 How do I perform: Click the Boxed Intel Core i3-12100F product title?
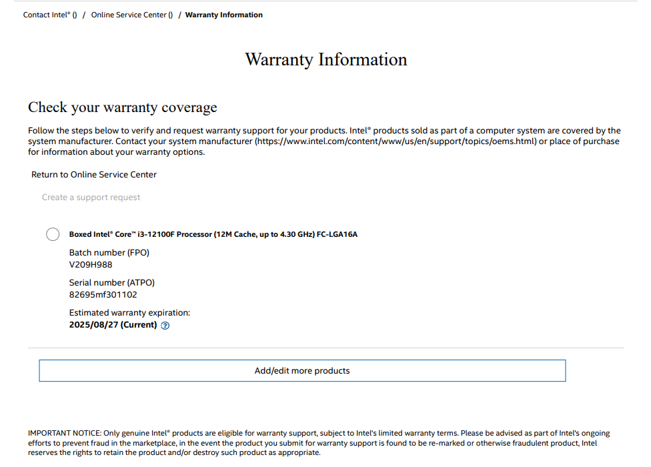click(213, 235)
